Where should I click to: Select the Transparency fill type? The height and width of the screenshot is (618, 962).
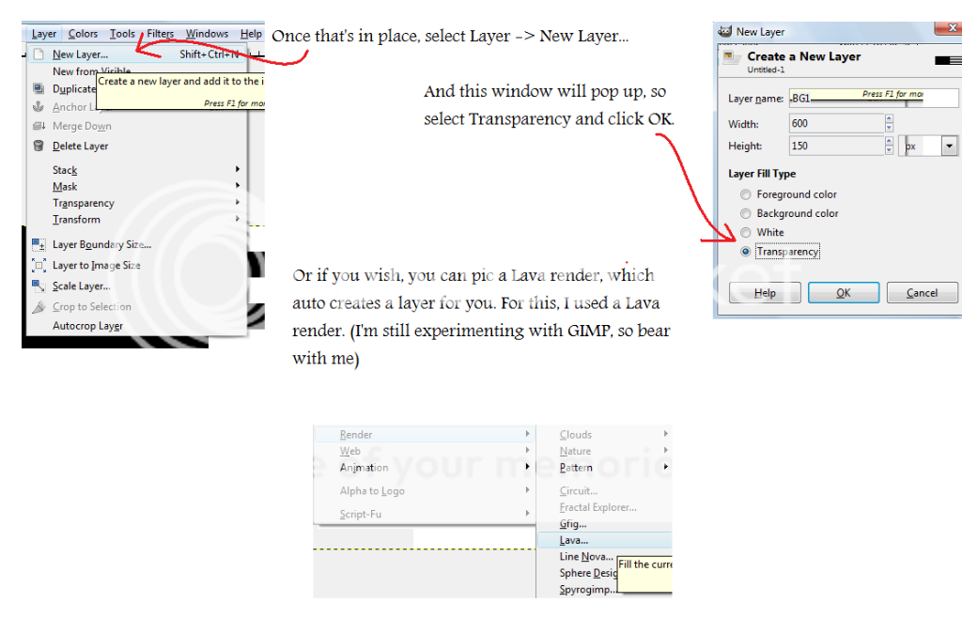pos(745,251)
